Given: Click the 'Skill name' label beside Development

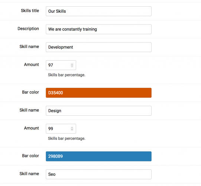Looking at the screenshot, I should pos(29,46).
